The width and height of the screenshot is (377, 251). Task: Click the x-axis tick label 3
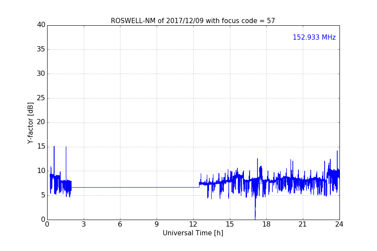(x=84, y=224)
